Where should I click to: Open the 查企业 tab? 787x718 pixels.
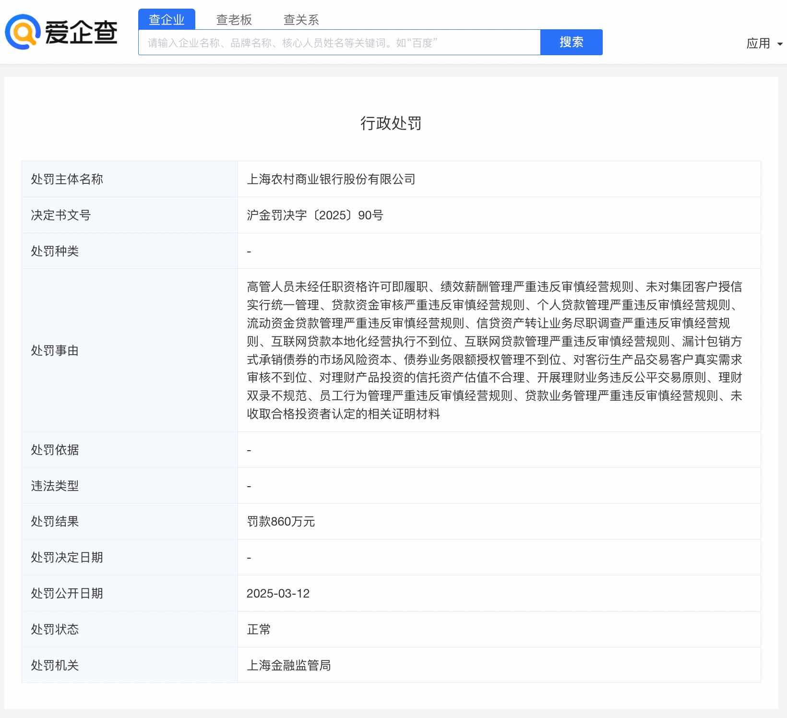[x=167, y=19]
